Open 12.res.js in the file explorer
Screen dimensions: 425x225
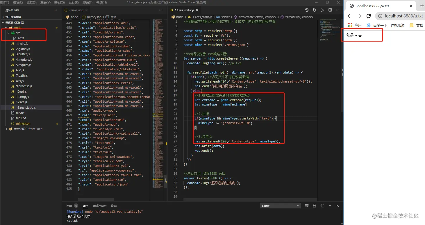pyautogui.click(x=22, y=102)
